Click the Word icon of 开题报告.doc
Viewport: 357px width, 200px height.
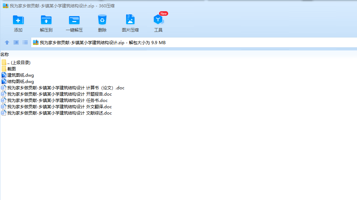pos(4,94)
